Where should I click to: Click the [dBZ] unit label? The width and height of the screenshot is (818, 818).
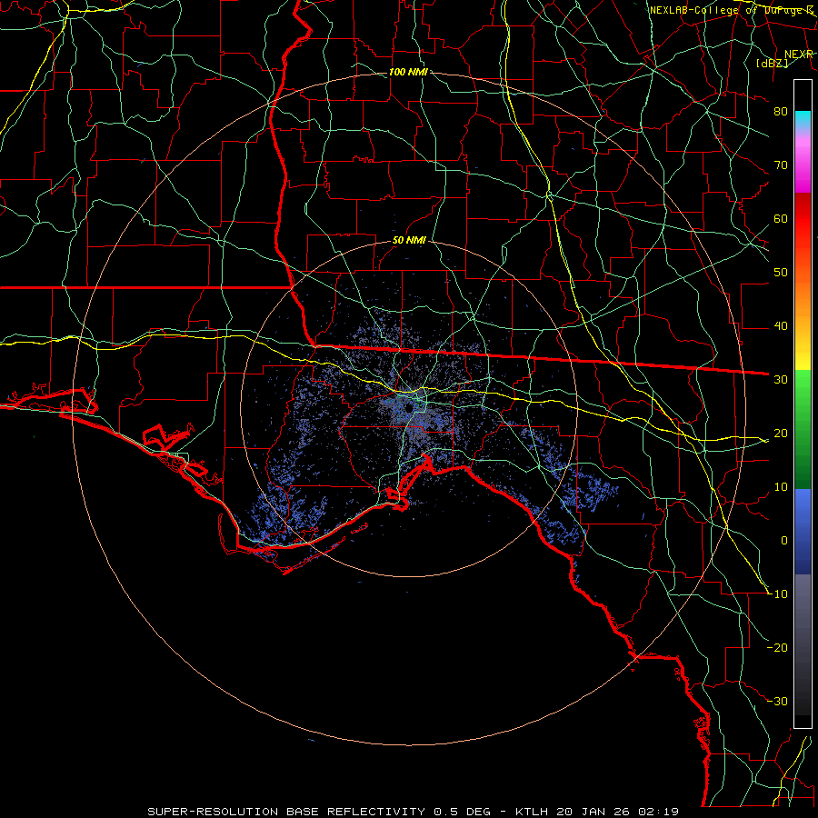click(772, 63)
